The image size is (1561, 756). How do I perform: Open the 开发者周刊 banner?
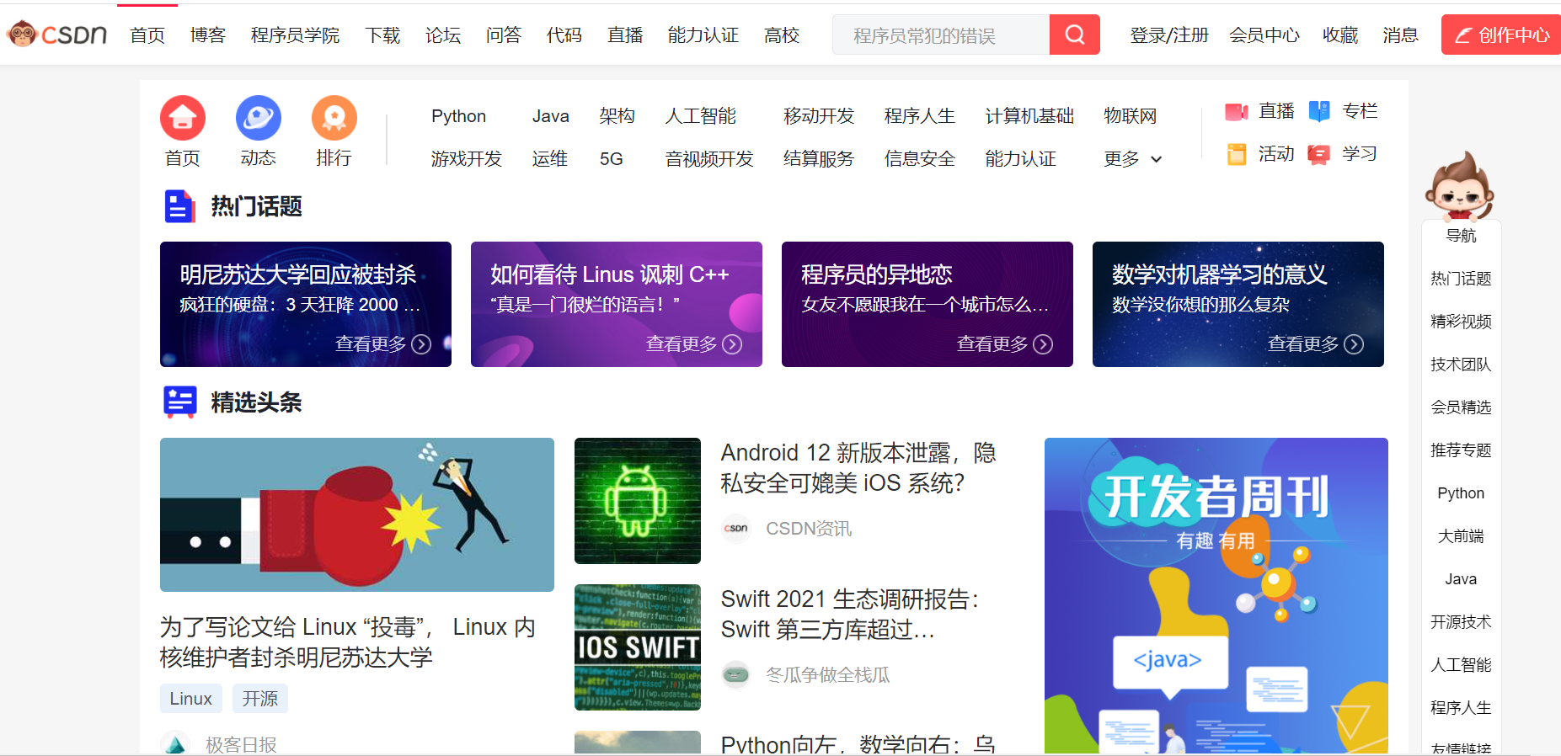[x=1216, y=595]
